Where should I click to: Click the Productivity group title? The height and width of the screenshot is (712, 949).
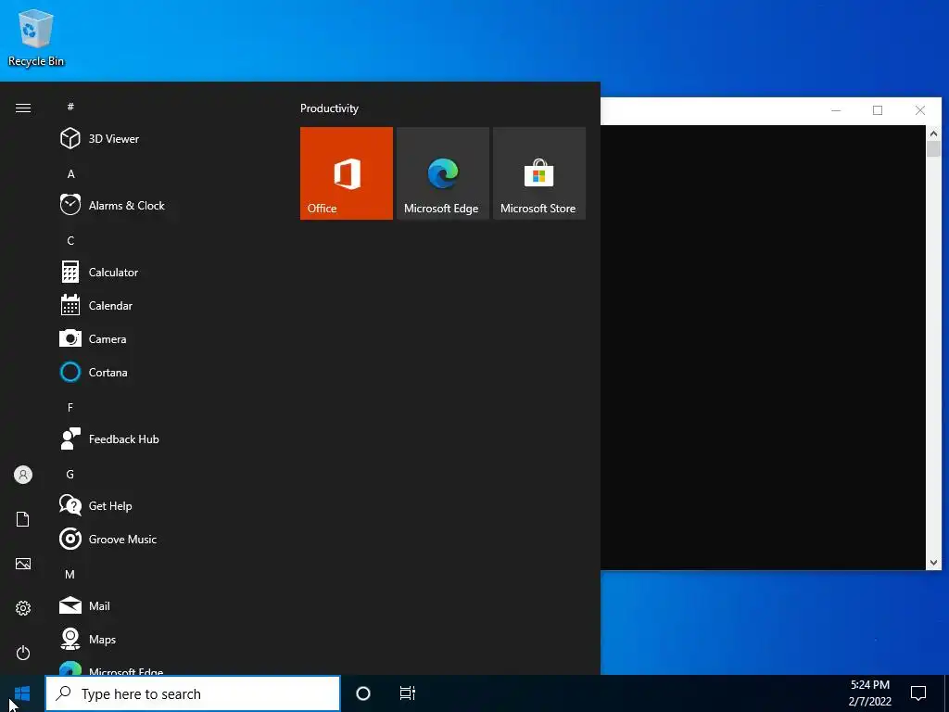click(x=329, y=108)
